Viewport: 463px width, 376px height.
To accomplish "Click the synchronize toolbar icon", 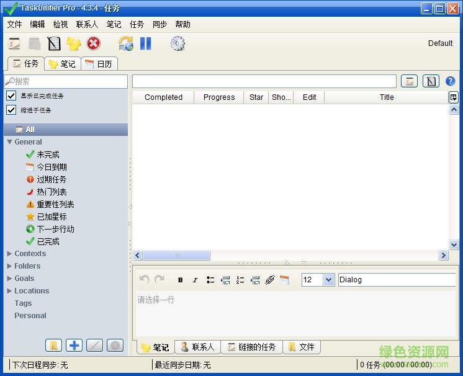I will [x=126, y=43].
